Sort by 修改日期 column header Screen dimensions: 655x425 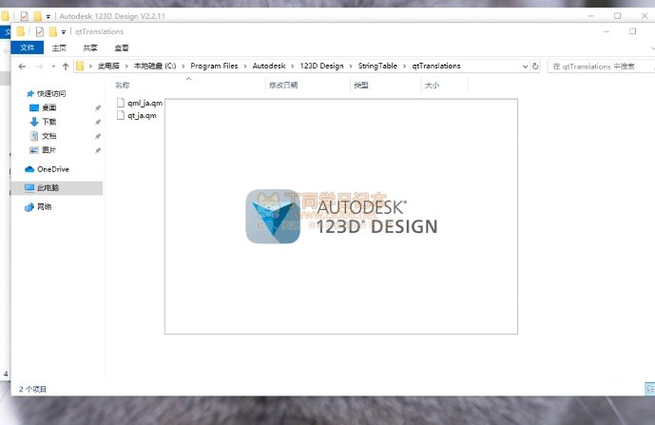283,86
